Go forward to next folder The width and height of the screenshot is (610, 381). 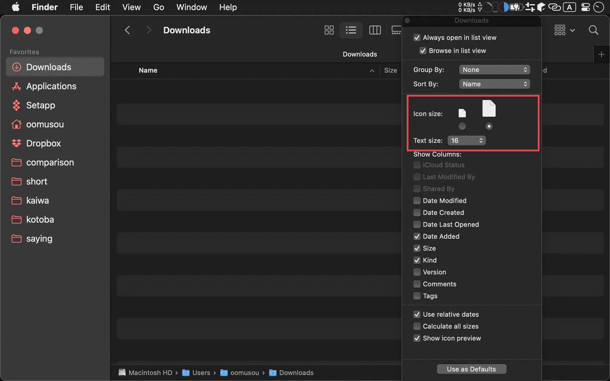tap(149, 30)
